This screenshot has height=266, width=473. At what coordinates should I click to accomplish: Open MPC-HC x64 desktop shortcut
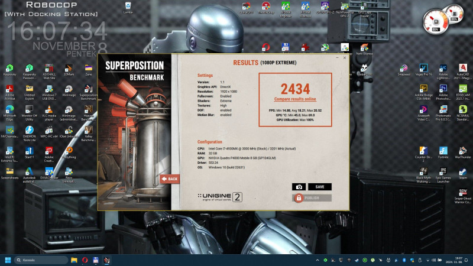click(x=49, y=132)
